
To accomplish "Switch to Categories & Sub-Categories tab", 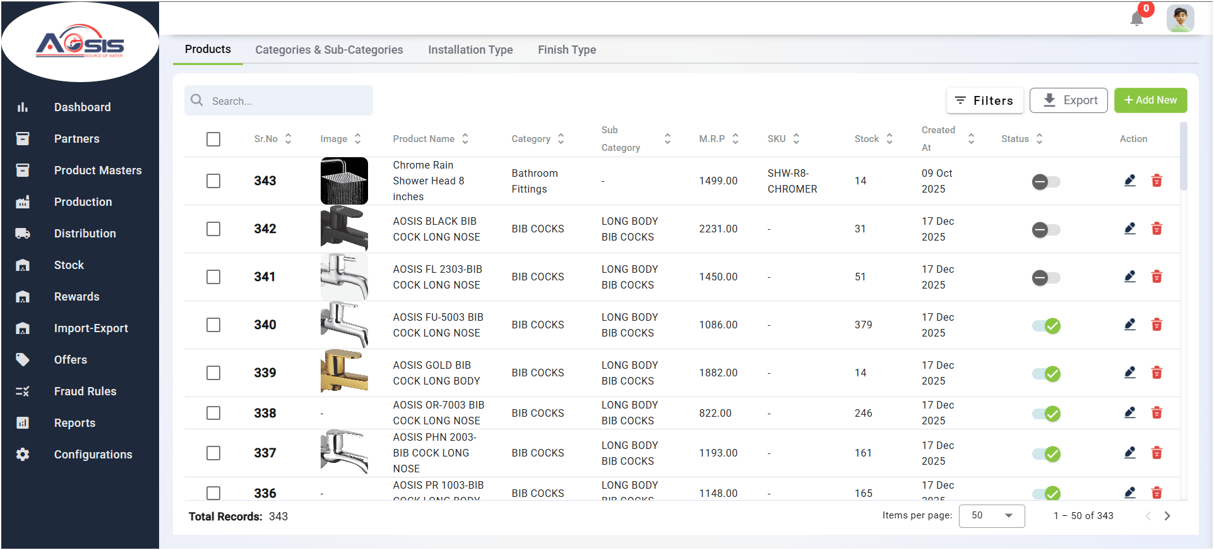I will pyautogui.click(x=329, y=50).
